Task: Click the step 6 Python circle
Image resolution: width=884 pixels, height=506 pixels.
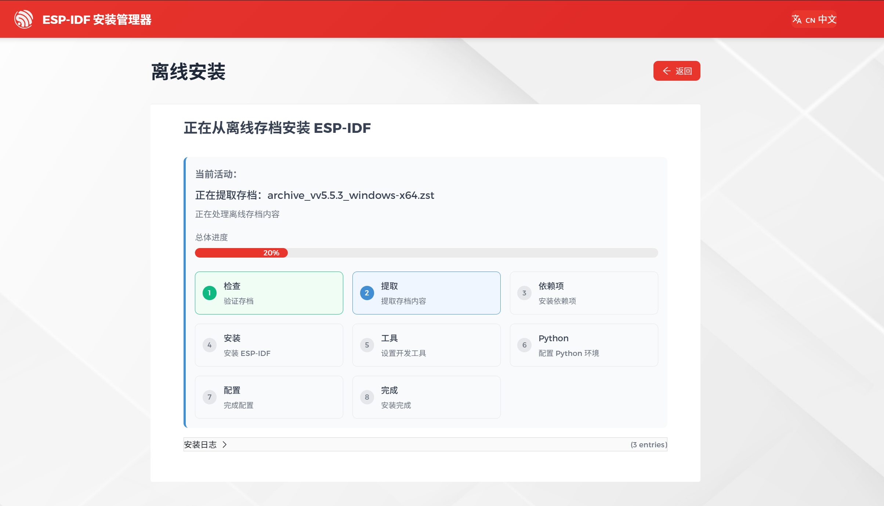Action: point(524,345)
